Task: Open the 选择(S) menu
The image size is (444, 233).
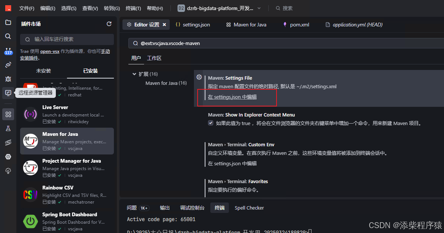Action: tap(69, 8)
